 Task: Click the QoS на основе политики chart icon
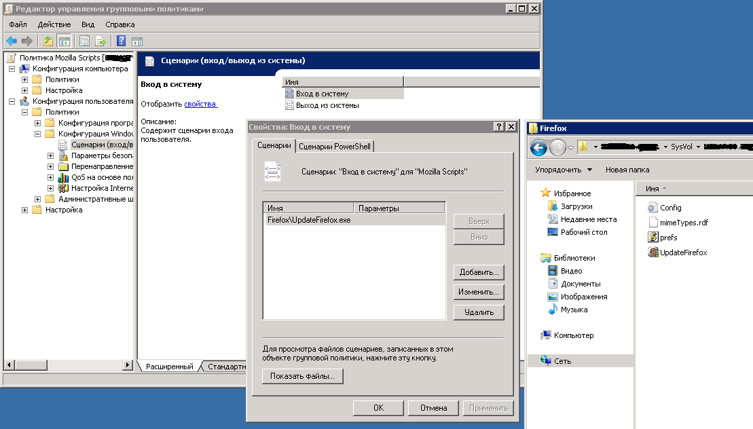(x=63, y=178)
